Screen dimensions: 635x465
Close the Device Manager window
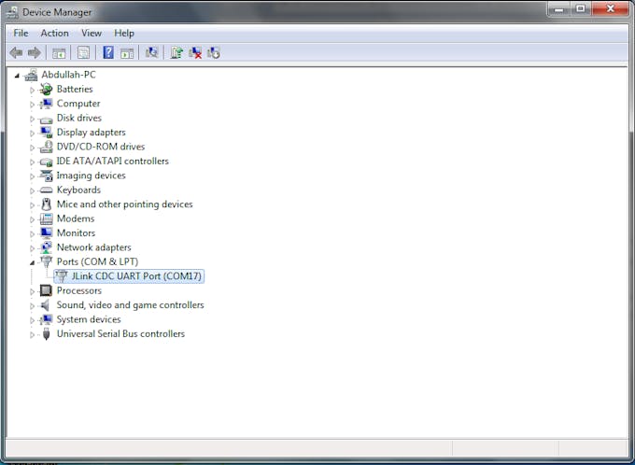[610, 9]
